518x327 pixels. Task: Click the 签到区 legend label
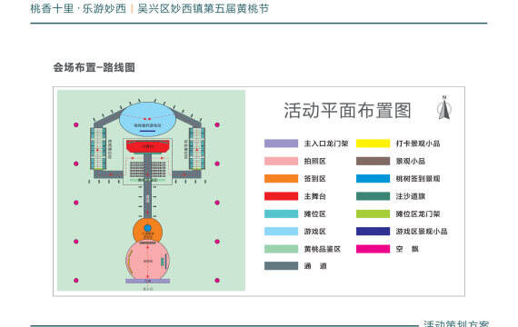(x=314, y=179)
